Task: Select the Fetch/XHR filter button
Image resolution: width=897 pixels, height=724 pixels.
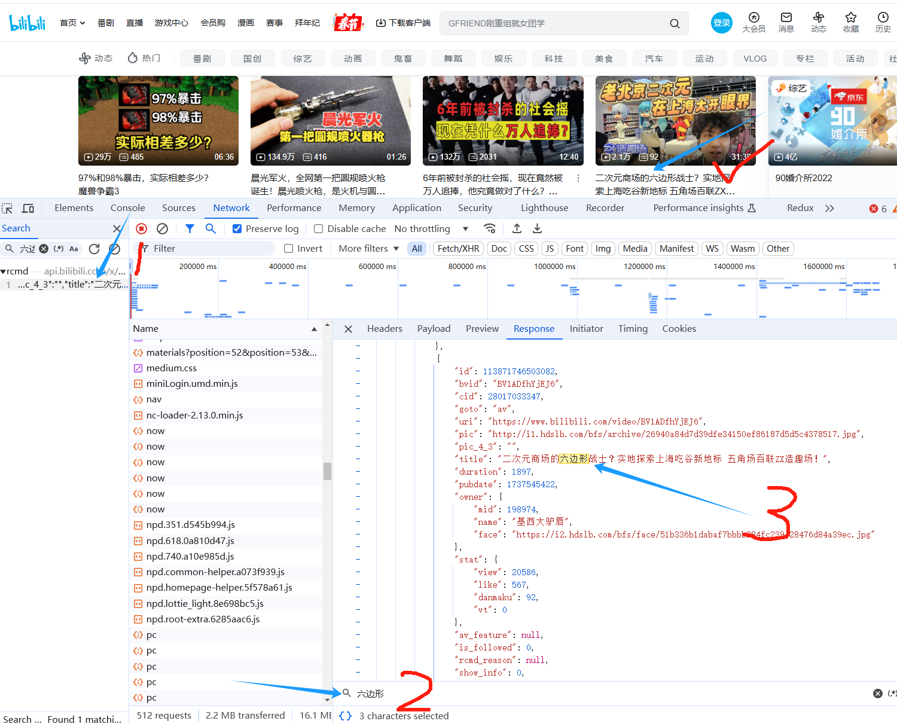Action: click(458, 249)
